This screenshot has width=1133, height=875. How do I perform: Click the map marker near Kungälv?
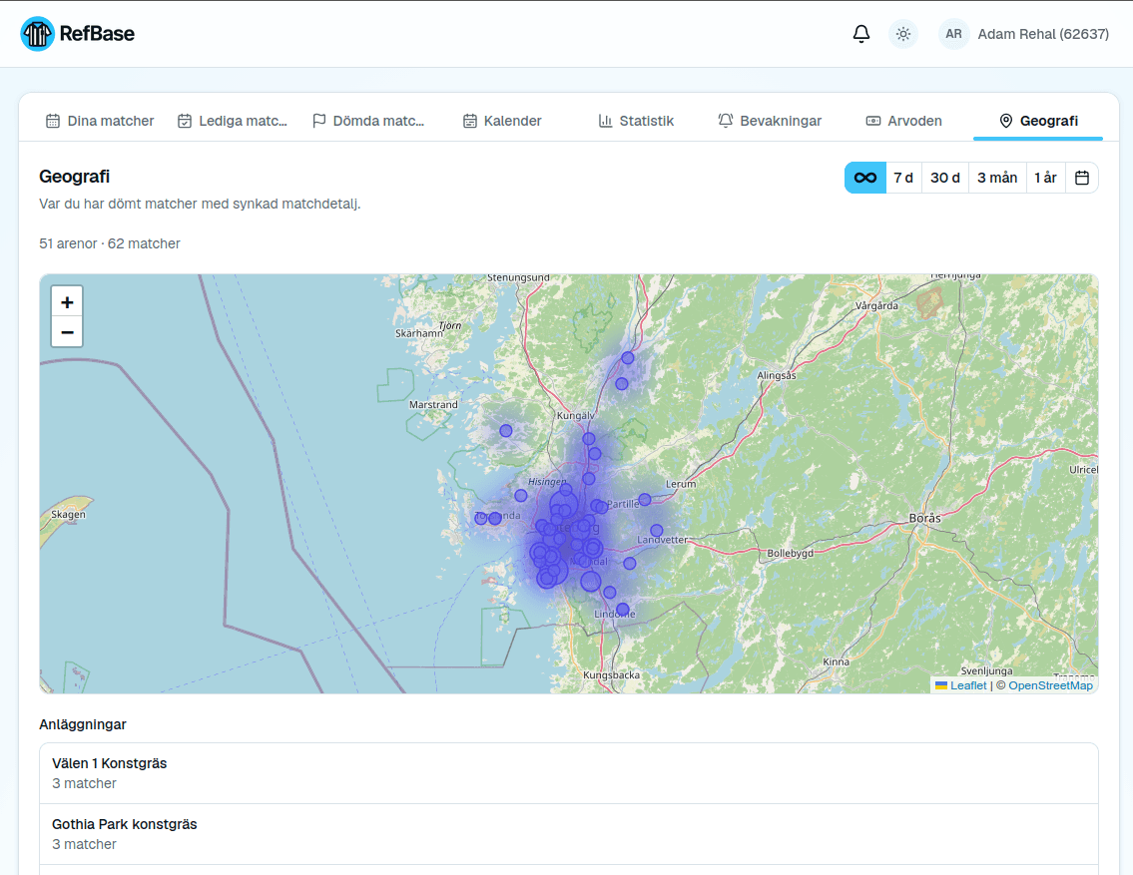coord(588,438)
